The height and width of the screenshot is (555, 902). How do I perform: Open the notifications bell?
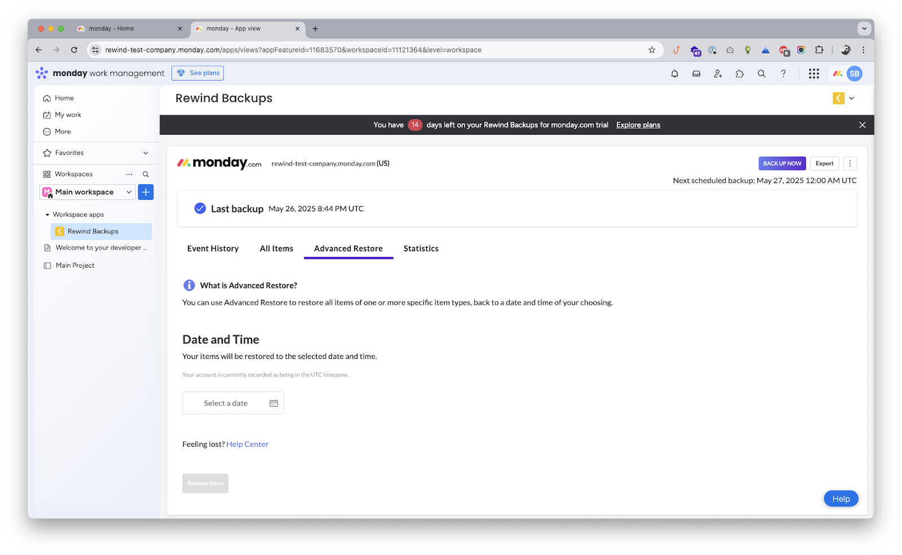pyautogui.click(x=674, y=73)
